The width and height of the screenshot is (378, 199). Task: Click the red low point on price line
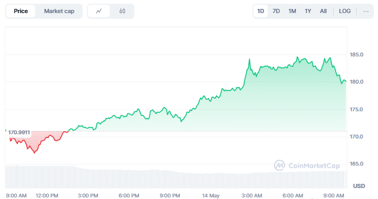pos(35,153)
